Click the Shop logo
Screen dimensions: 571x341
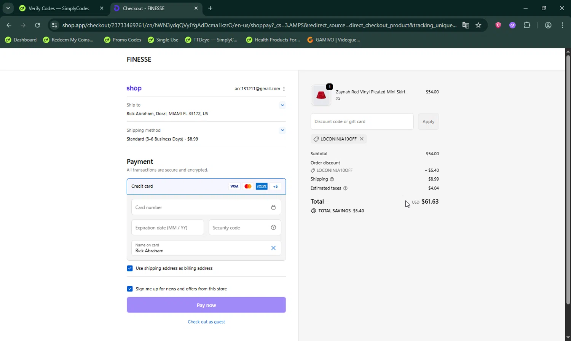[134, 88]
